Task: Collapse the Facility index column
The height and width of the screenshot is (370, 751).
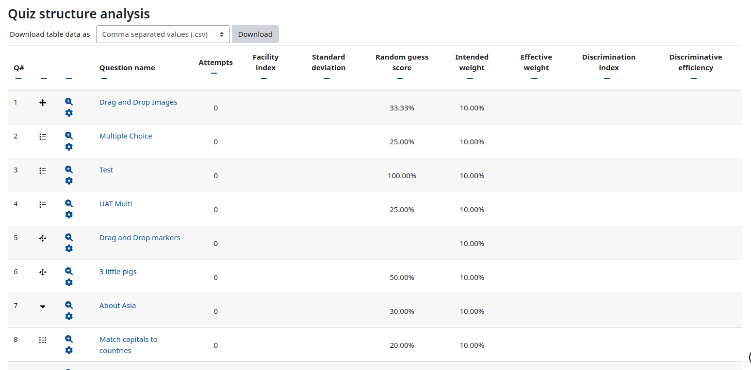Action: point(263,78)
